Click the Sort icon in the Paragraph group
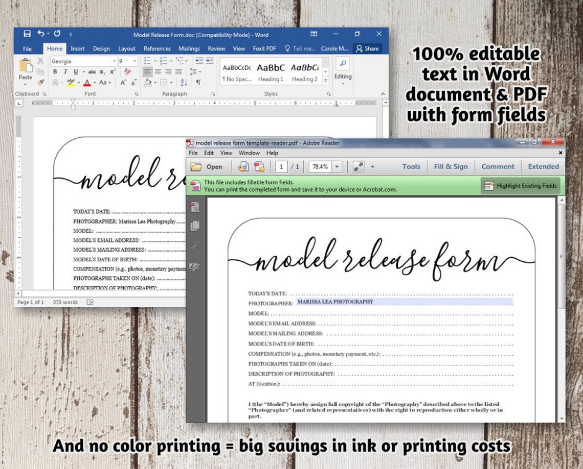Viewport: 583px width, 469px height. coord(183,83)
